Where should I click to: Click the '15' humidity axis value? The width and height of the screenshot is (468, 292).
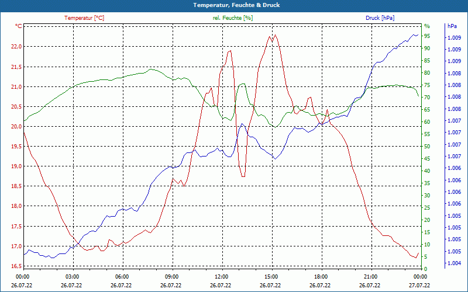(x=427, y=232)
